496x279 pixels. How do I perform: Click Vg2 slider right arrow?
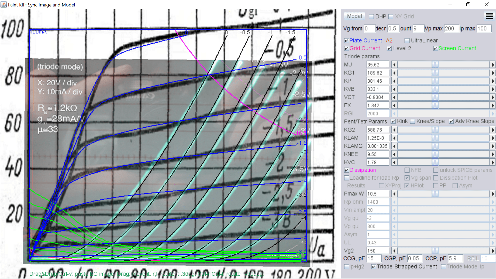tap(493, 251)
